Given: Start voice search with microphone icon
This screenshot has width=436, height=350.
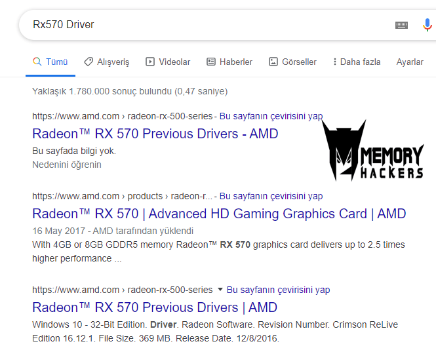Looking at the screenshot, I should (427, 25).
